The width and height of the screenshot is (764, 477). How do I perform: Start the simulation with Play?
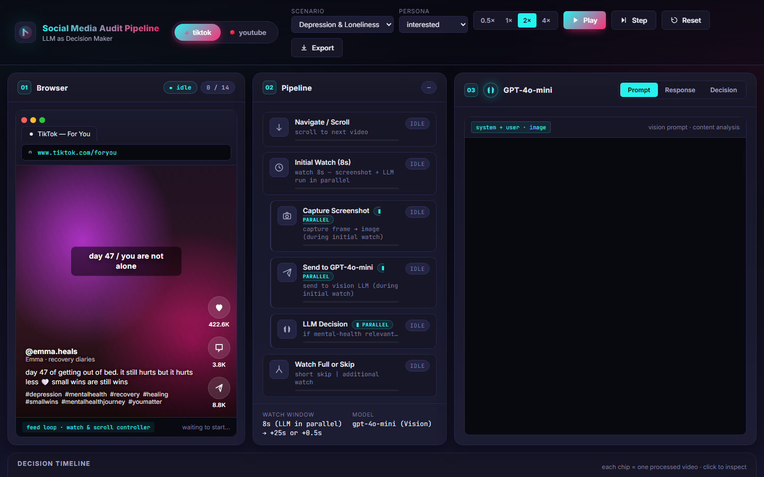coord(585,20)
